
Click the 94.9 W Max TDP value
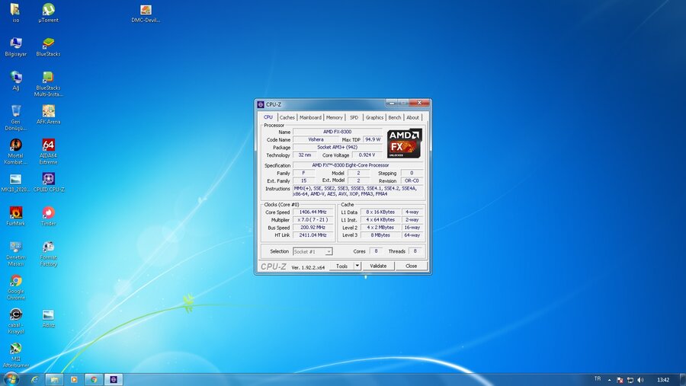[x=373, y=139]
